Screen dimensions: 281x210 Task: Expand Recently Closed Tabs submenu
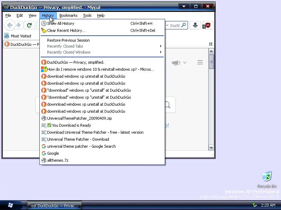click(x=102, y=46)
